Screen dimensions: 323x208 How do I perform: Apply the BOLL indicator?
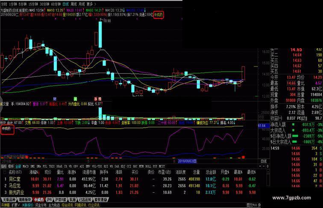(148, 167)
